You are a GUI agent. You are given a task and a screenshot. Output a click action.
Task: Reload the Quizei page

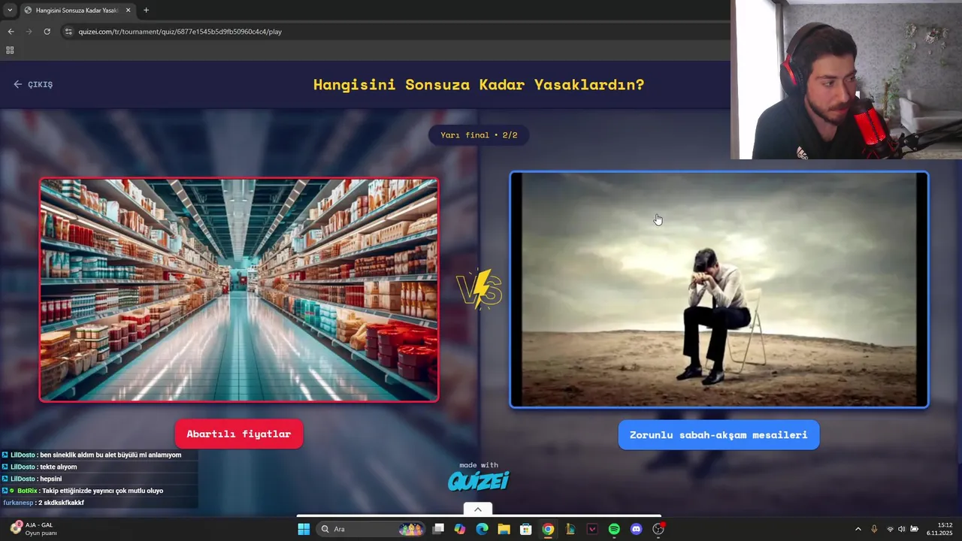[x=47, y=32]
